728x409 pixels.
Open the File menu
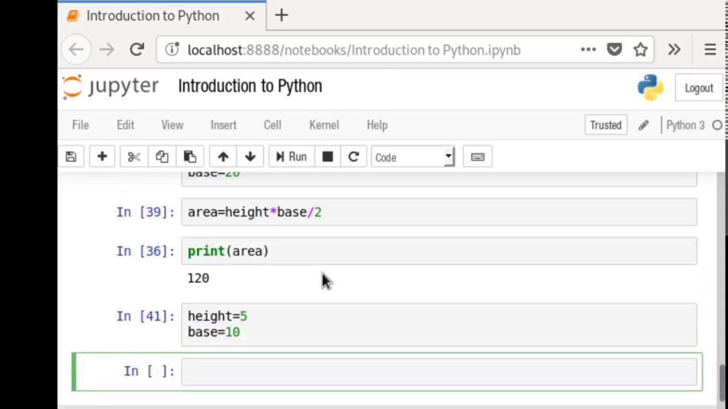tap(80, 125)
